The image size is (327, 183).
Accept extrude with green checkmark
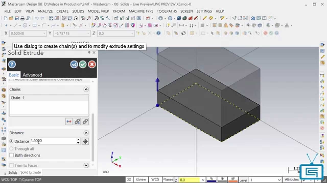coord(83,64)
